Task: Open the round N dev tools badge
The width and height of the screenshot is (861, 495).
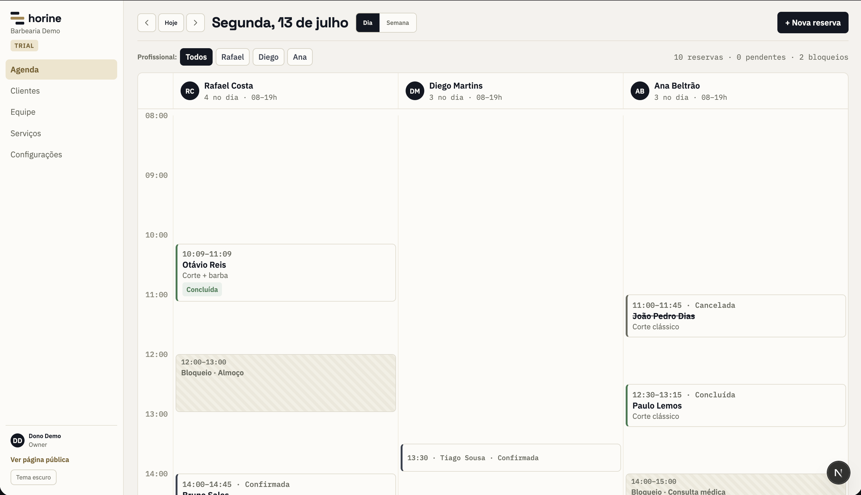Action: click(x=838, y=472)
